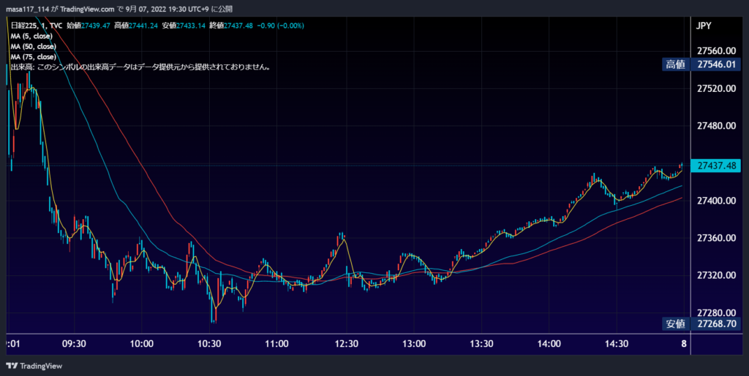Click the 11:00 time axis label
This screenshot has height=376, width=749.
click(x=276, y=344)
